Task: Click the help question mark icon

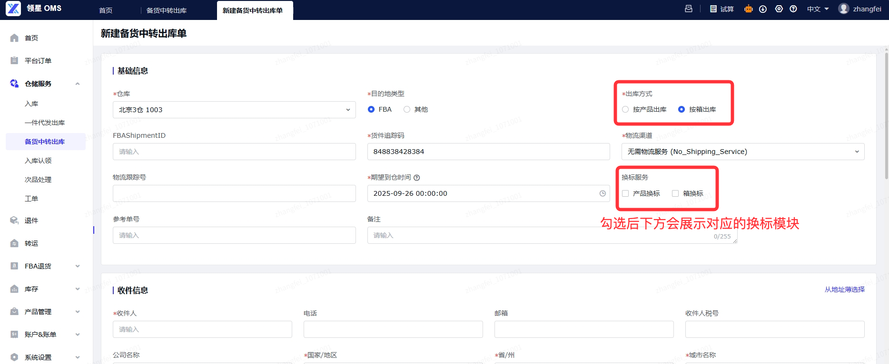Action: (793, 9)
